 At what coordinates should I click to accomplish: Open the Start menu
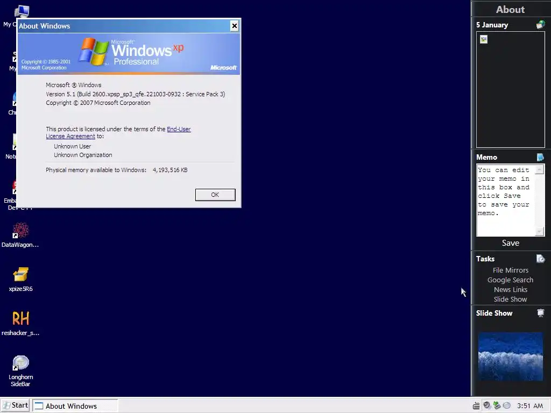(x=16, y=405)
